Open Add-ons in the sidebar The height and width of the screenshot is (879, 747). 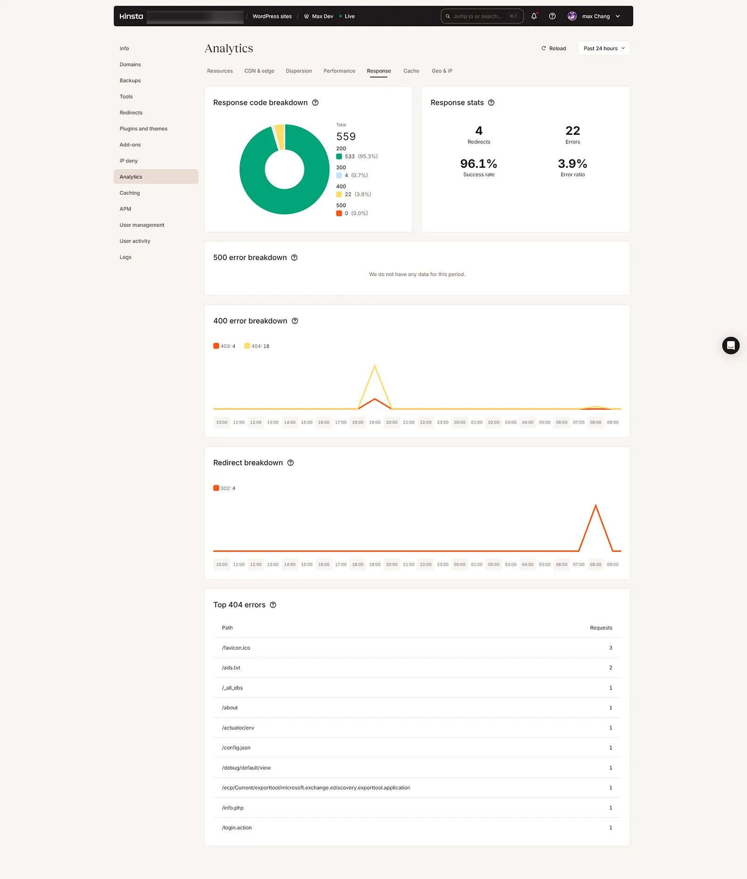pos(130,145)
